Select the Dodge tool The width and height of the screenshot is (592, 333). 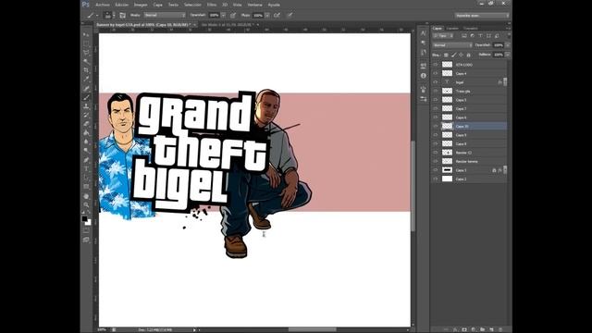pyautogui.click(x=86, y=151)
